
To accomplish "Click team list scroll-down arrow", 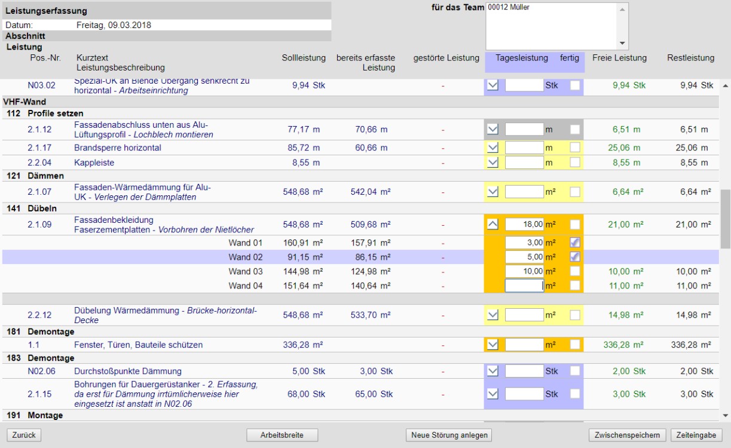I will click(623, 44).
